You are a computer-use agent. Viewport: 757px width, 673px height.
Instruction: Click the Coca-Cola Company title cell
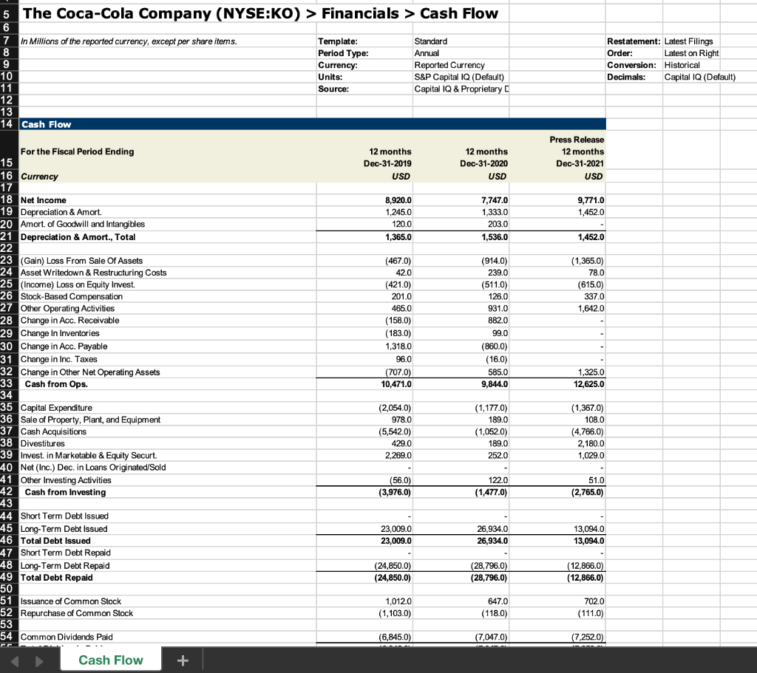[148, 13]
